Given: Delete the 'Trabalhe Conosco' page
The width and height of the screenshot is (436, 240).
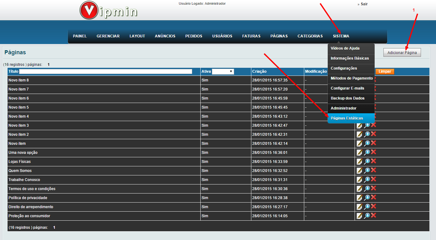Looking at the screenshot, I should [373, 179].
